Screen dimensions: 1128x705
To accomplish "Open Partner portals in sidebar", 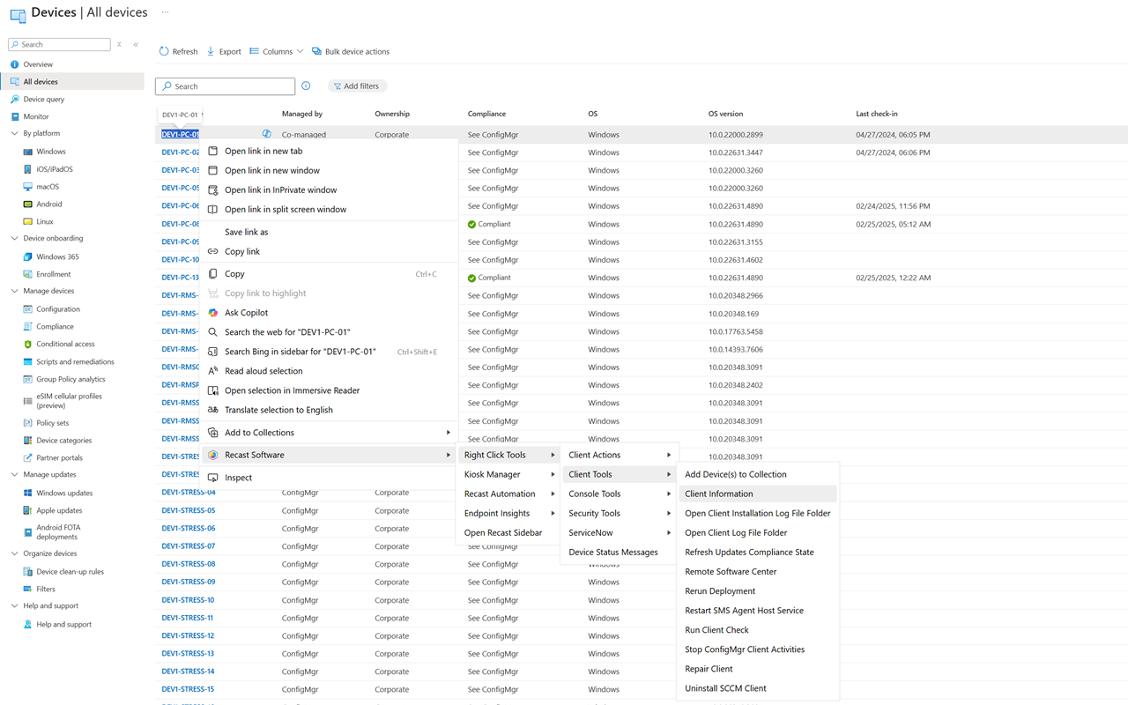I will pyautogui.click(x=59, y=457).
